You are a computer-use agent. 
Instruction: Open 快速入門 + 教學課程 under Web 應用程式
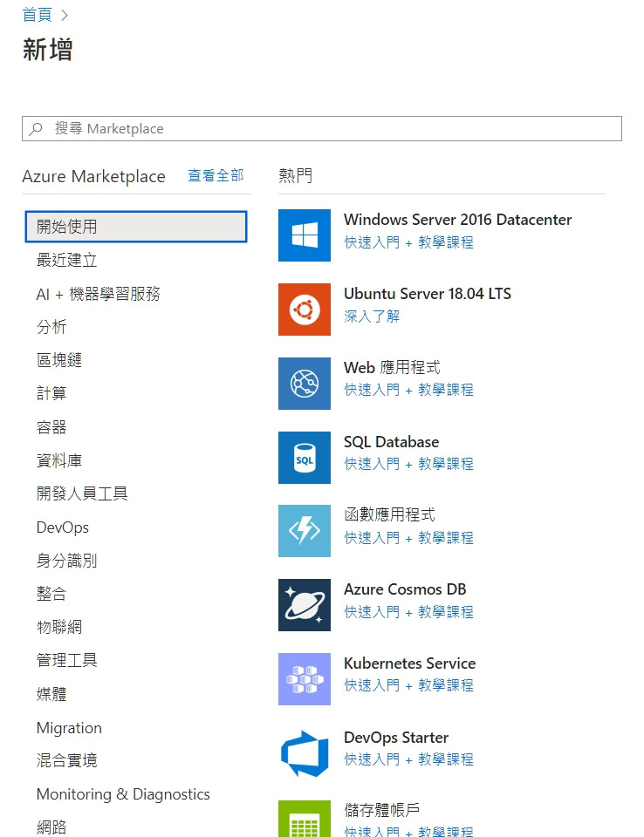(409, 390)
